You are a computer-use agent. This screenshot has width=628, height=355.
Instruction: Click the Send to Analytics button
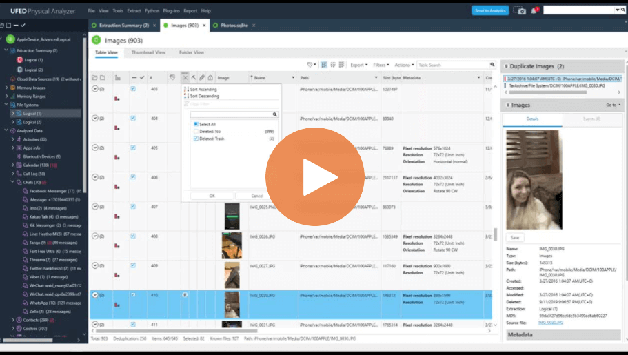[x=490, y=10]
